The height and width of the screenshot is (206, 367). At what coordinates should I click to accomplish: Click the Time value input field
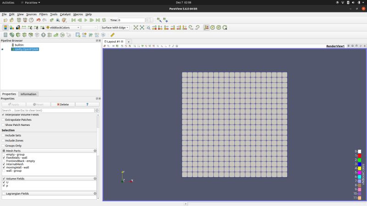(131, 20)
